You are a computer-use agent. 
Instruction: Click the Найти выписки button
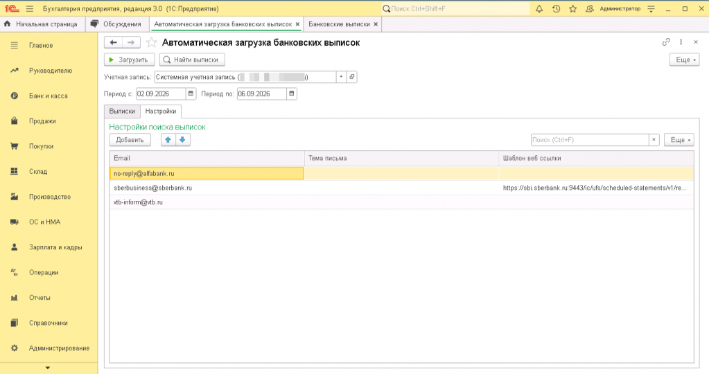coord(192,60)
